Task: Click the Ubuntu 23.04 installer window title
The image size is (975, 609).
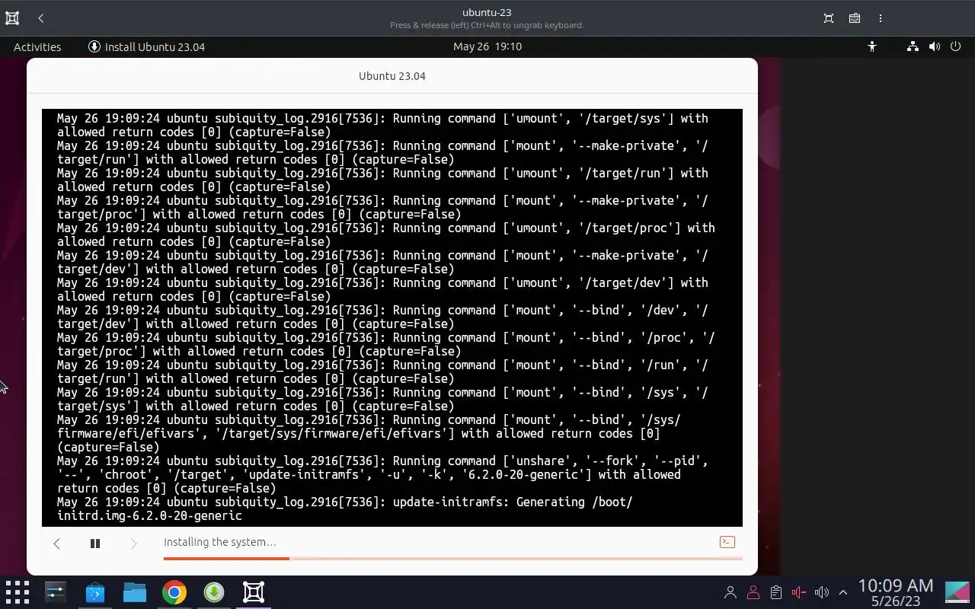Action: pyautogui.click(x=392, y=76)
